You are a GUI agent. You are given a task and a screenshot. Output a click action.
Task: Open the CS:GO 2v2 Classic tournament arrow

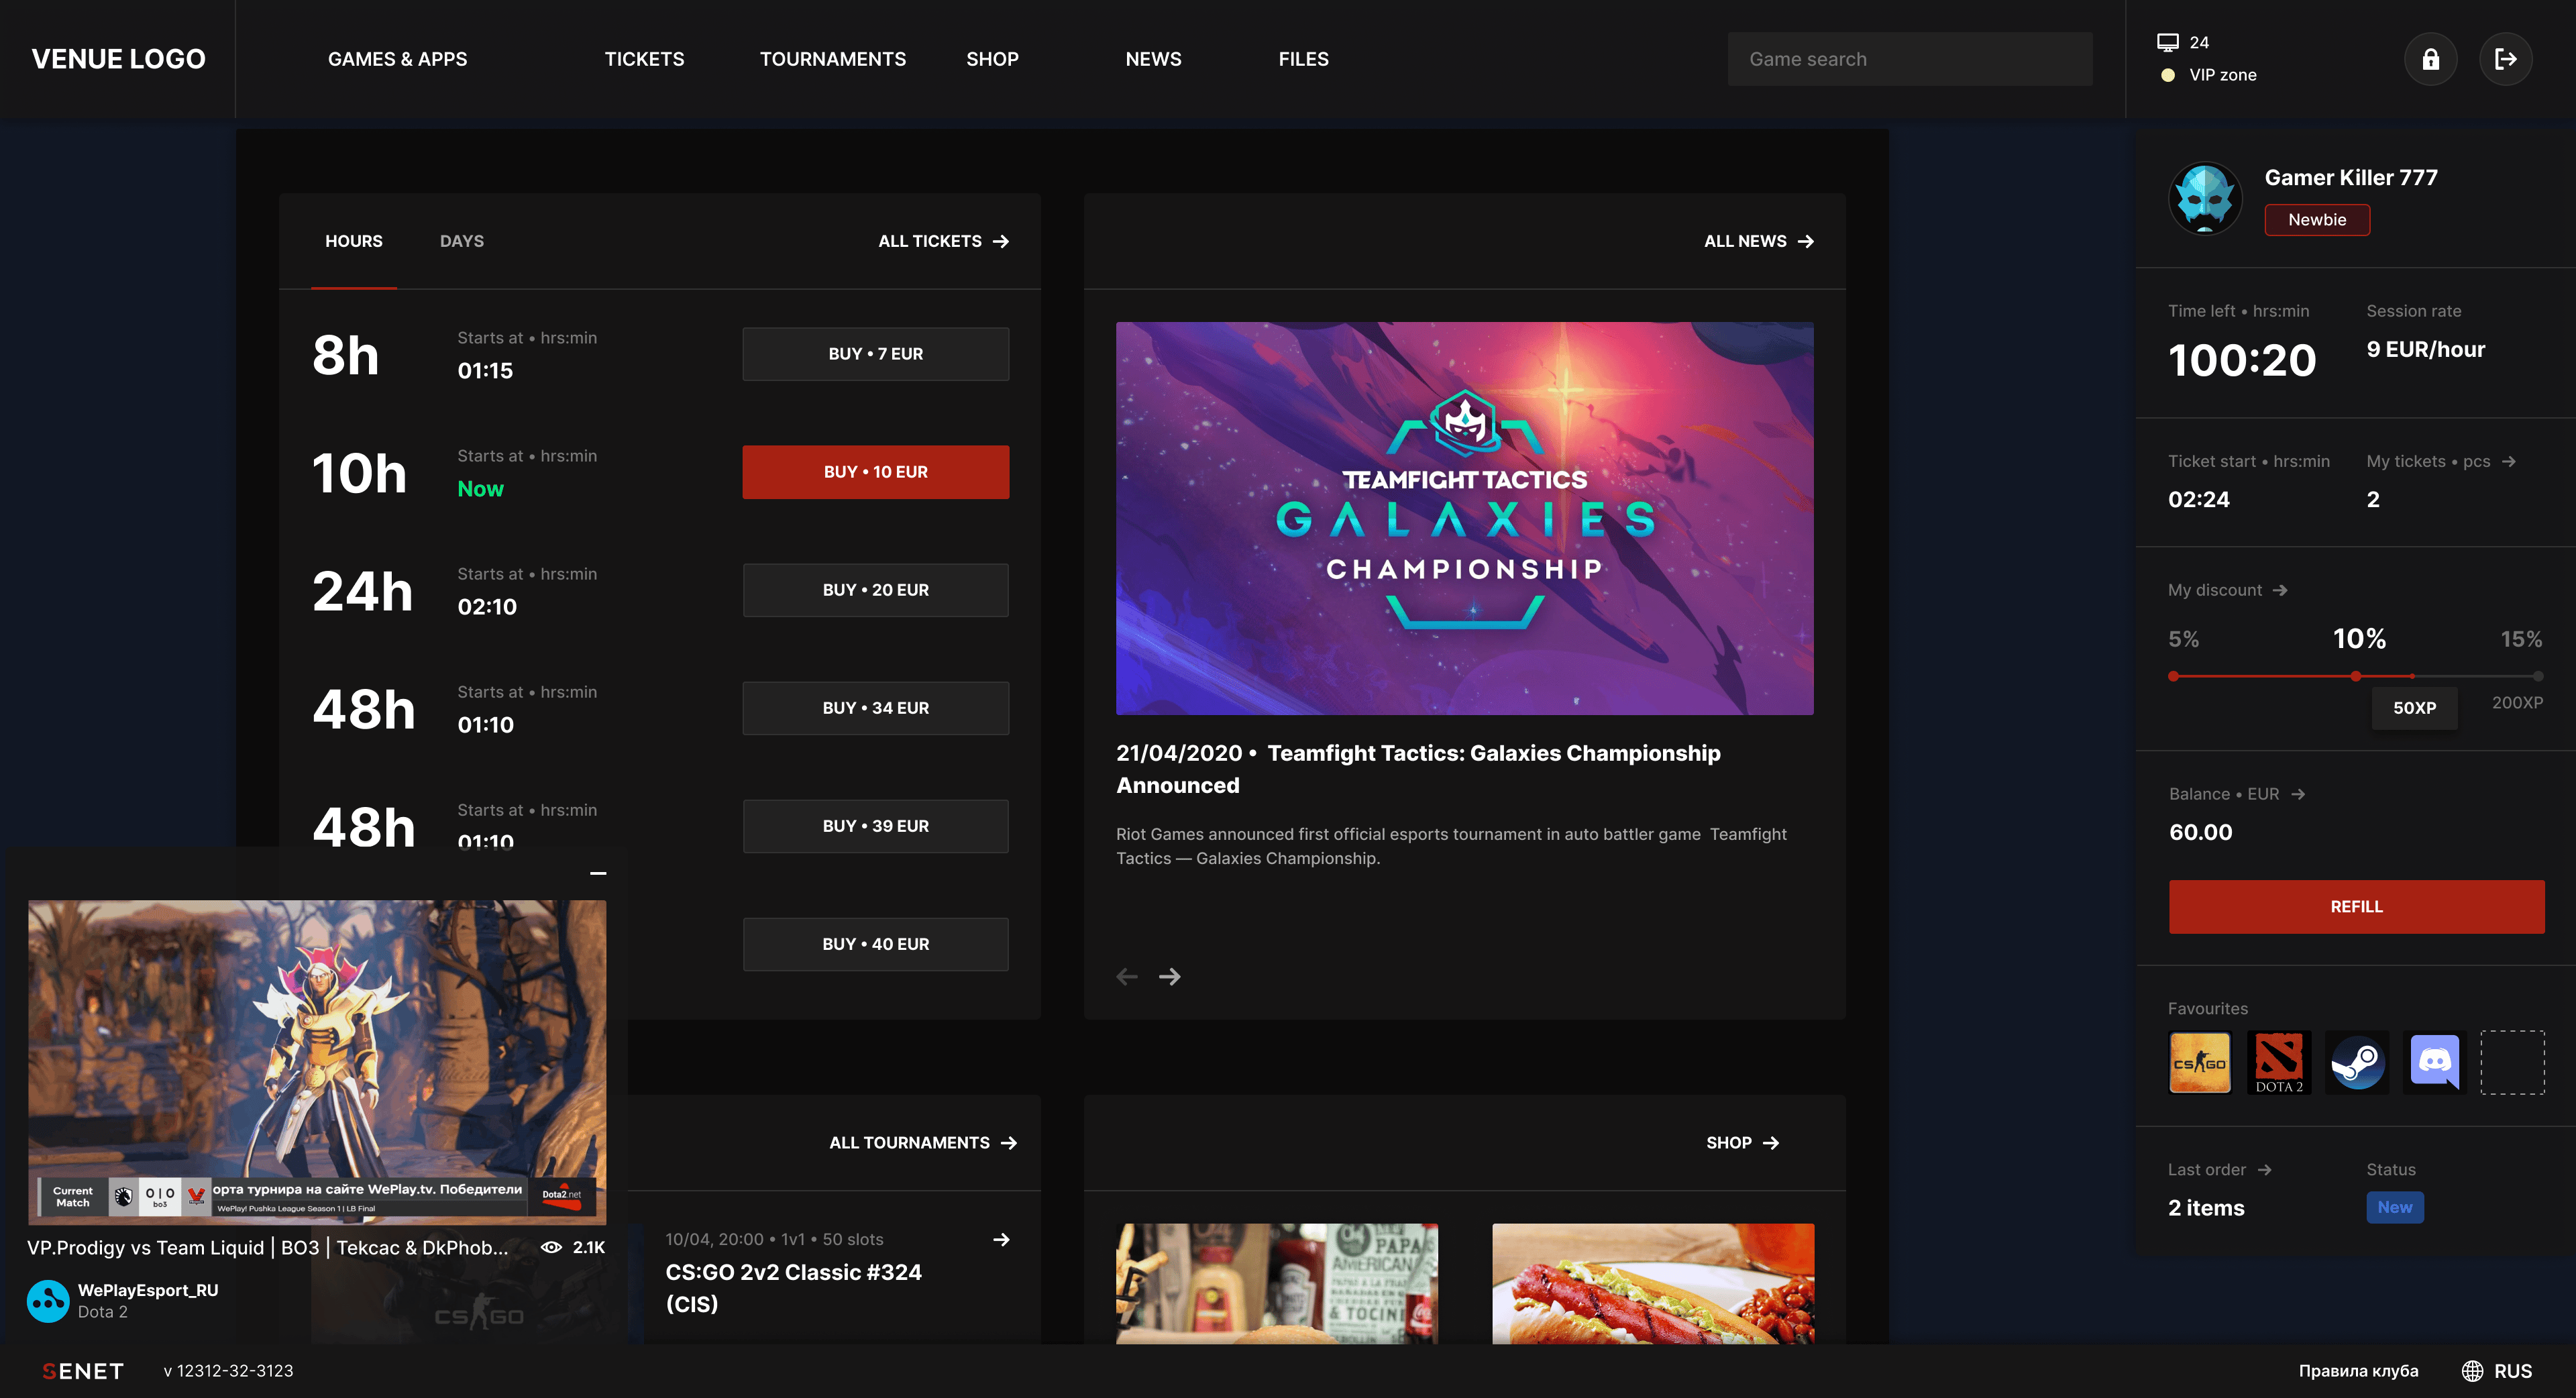[1001, 1240]
